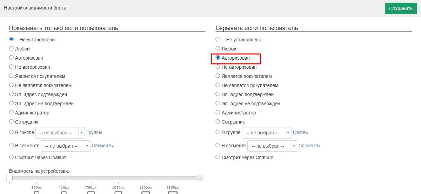Image resolution: width=421 pixels, height=194 pixels.
Task: Click the left handle of device visibility slider
Action: point(9,178)
